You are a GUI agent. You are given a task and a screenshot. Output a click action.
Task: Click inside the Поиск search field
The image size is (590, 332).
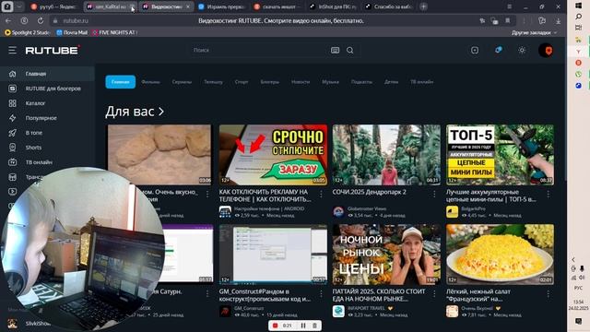[260, 50]
